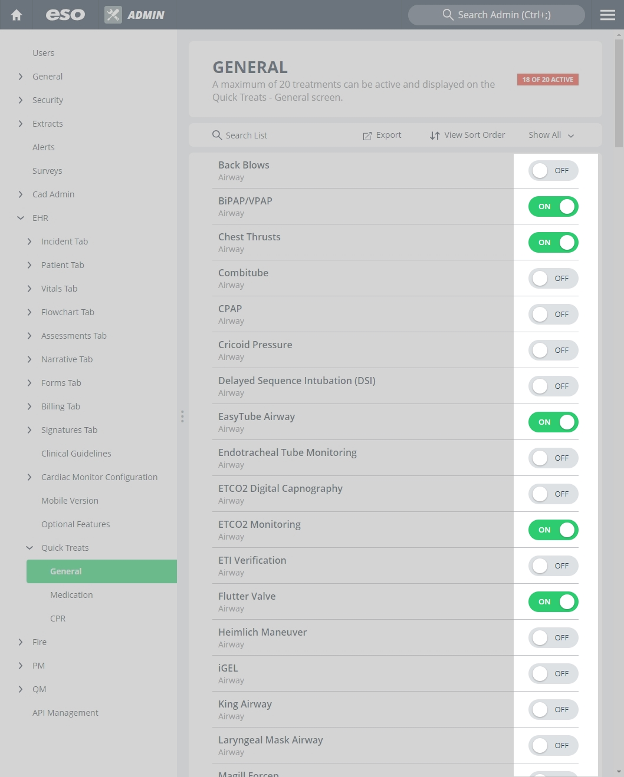This screenshot has height=777, width=624.
Task: Expand the Cardiac Monitor Configuration node
Action: click(29, 477)
